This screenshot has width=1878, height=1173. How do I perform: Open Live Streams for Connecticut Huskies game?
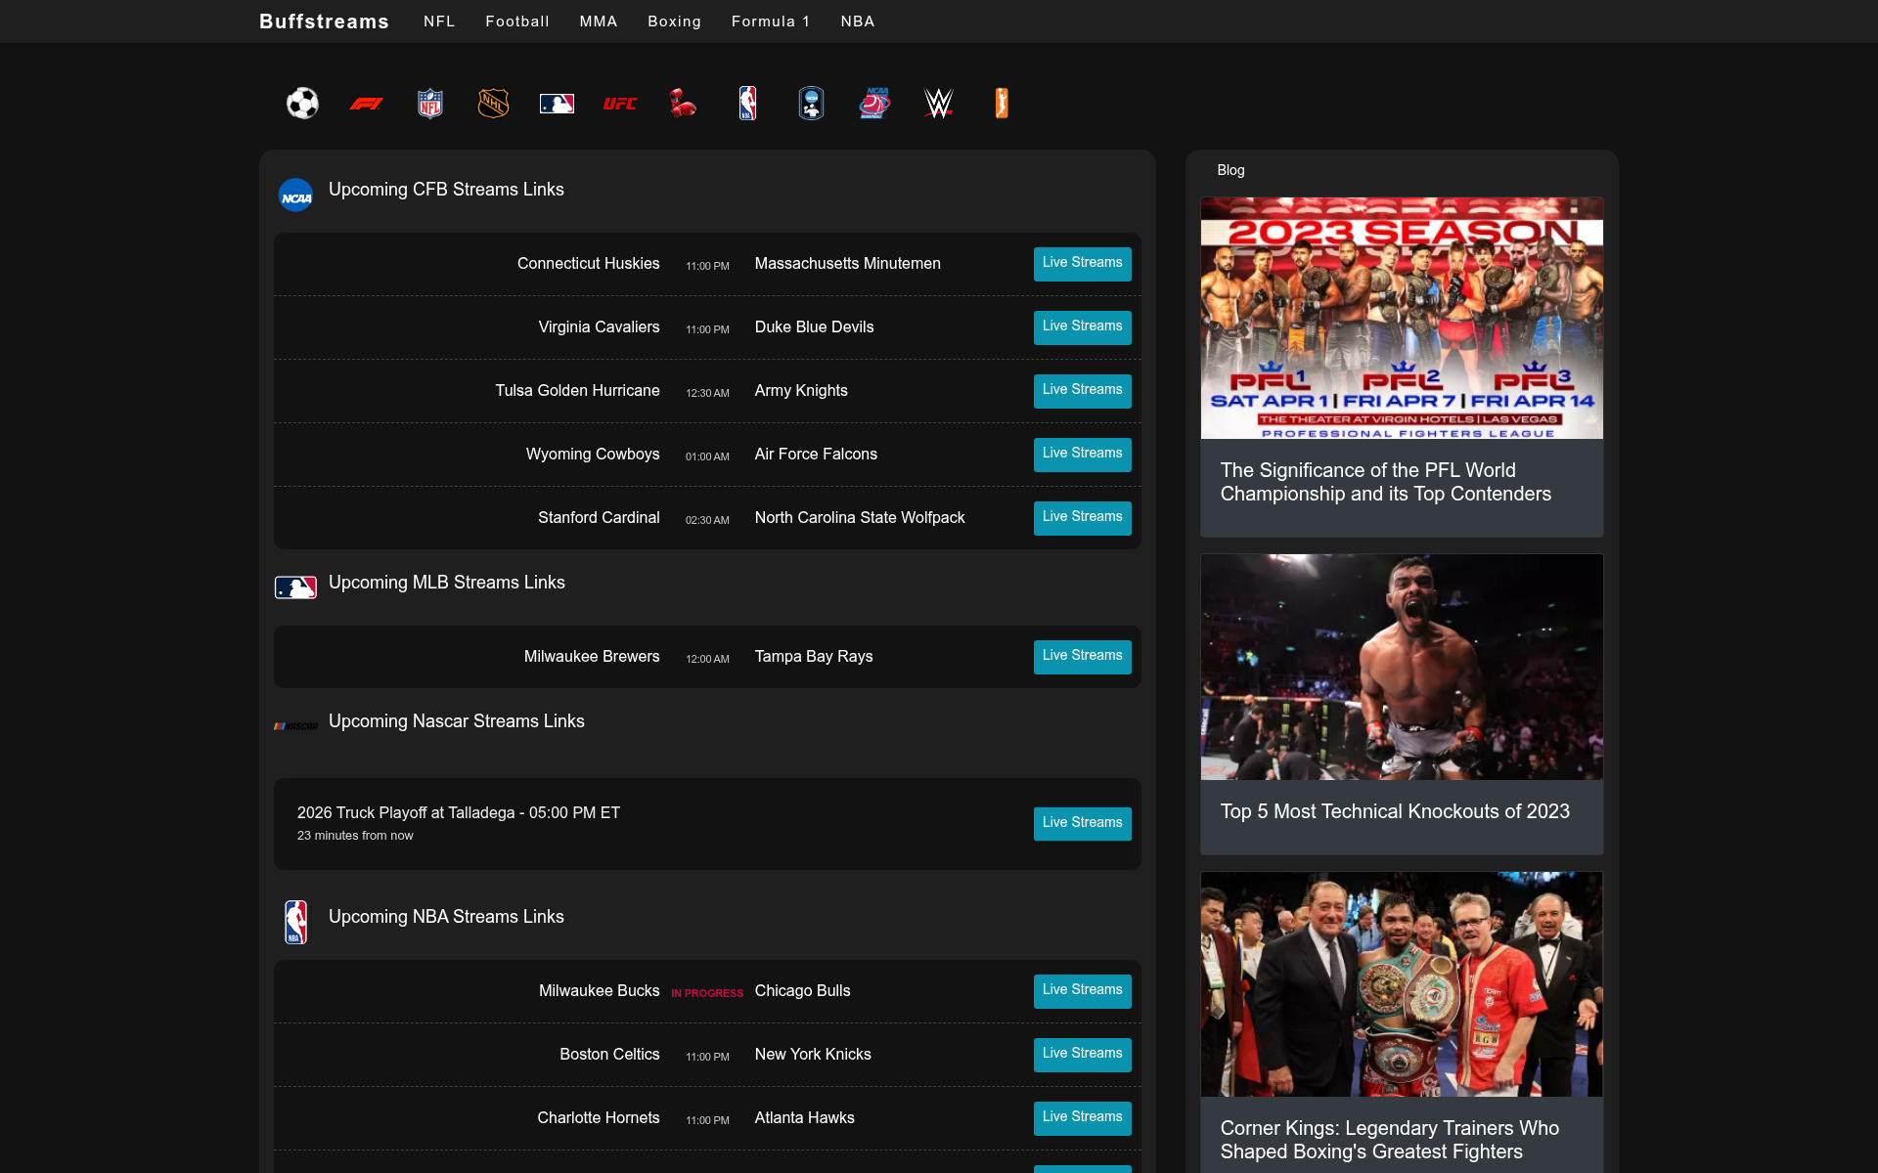pos(1082,264)
